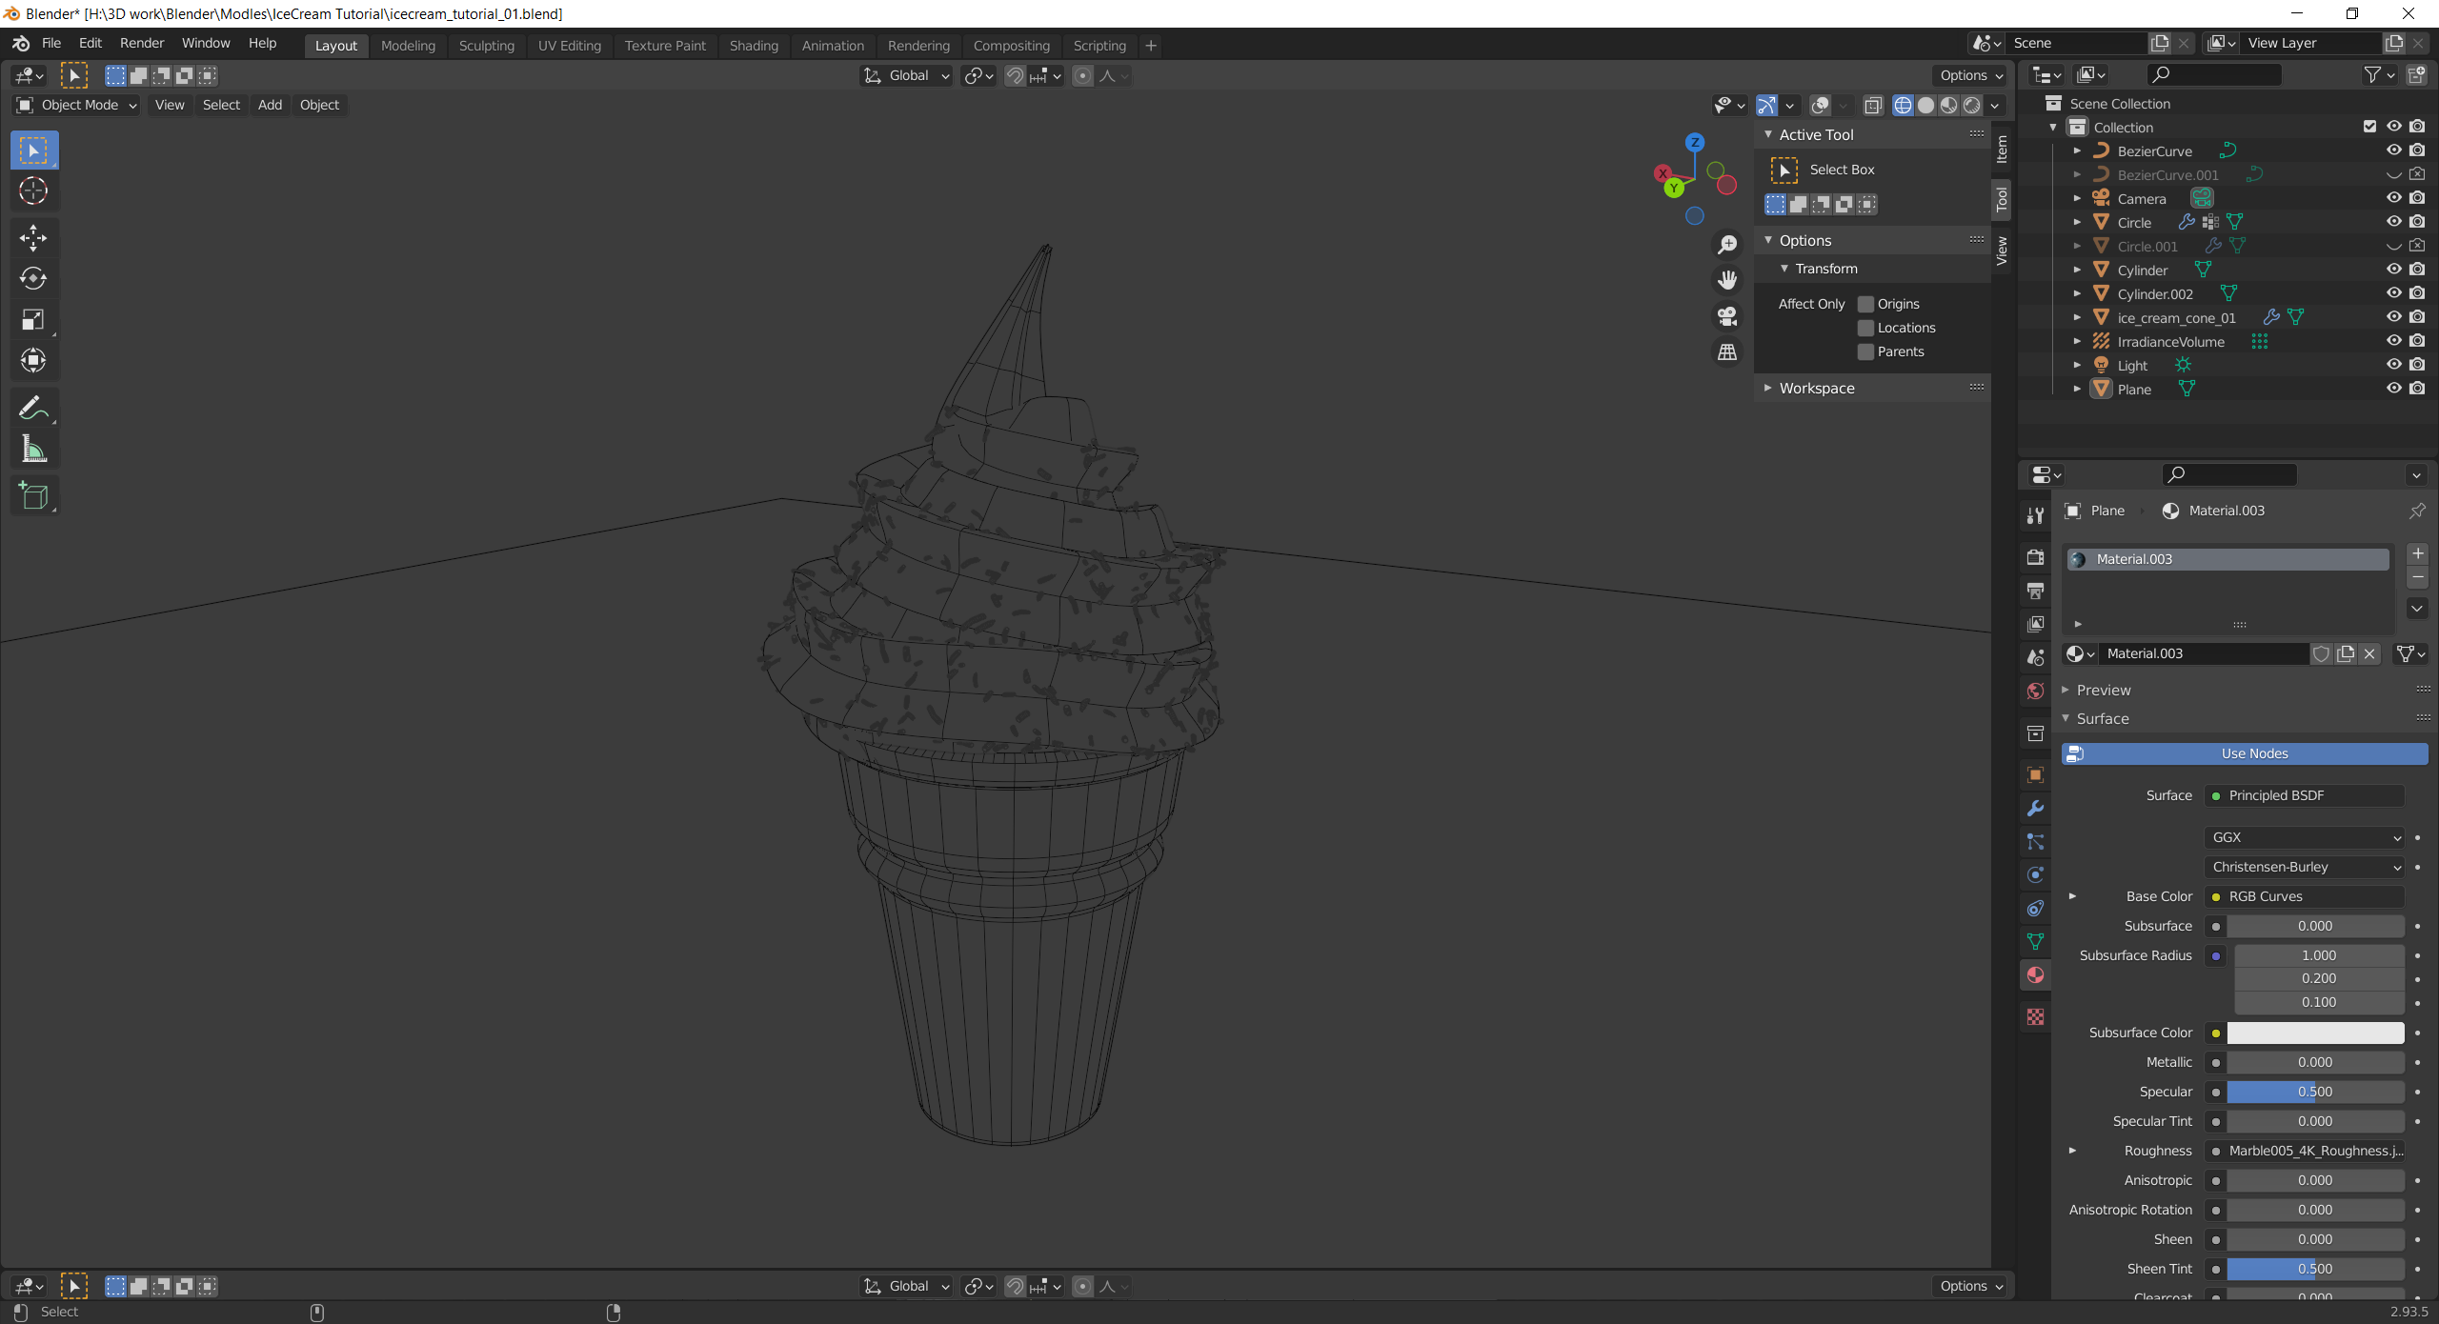Open the File menu

(x=51, y=43)
